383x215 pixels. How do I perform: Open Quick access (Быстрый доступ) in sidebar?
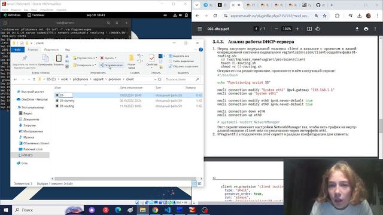(x=32, y=91)
